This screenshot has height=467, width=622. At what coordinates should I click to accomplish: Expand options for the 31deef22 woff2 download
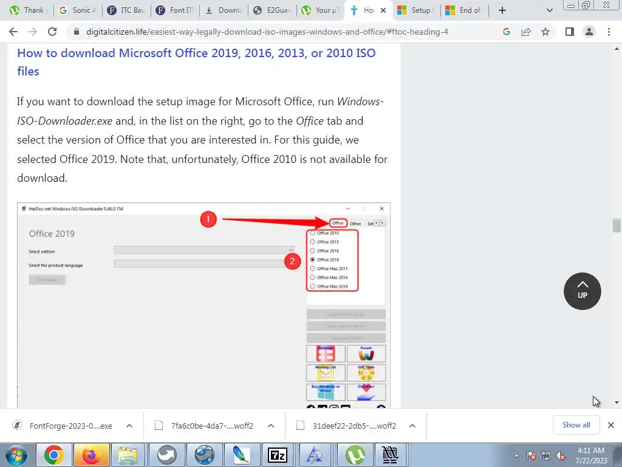click(x=412, y=426)
